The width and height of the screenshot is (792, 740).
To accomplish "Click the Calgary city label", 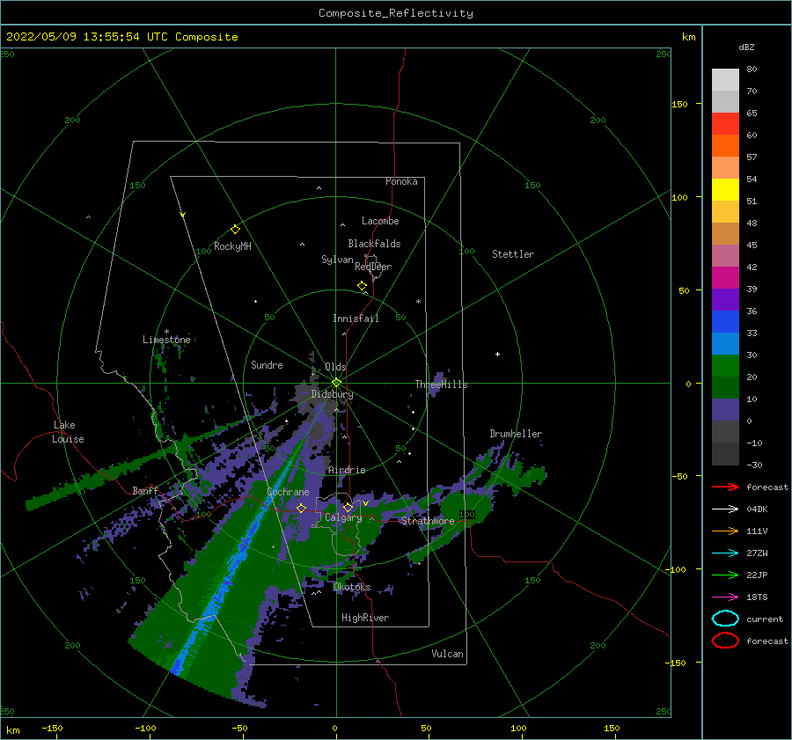I will coord(343,517).
